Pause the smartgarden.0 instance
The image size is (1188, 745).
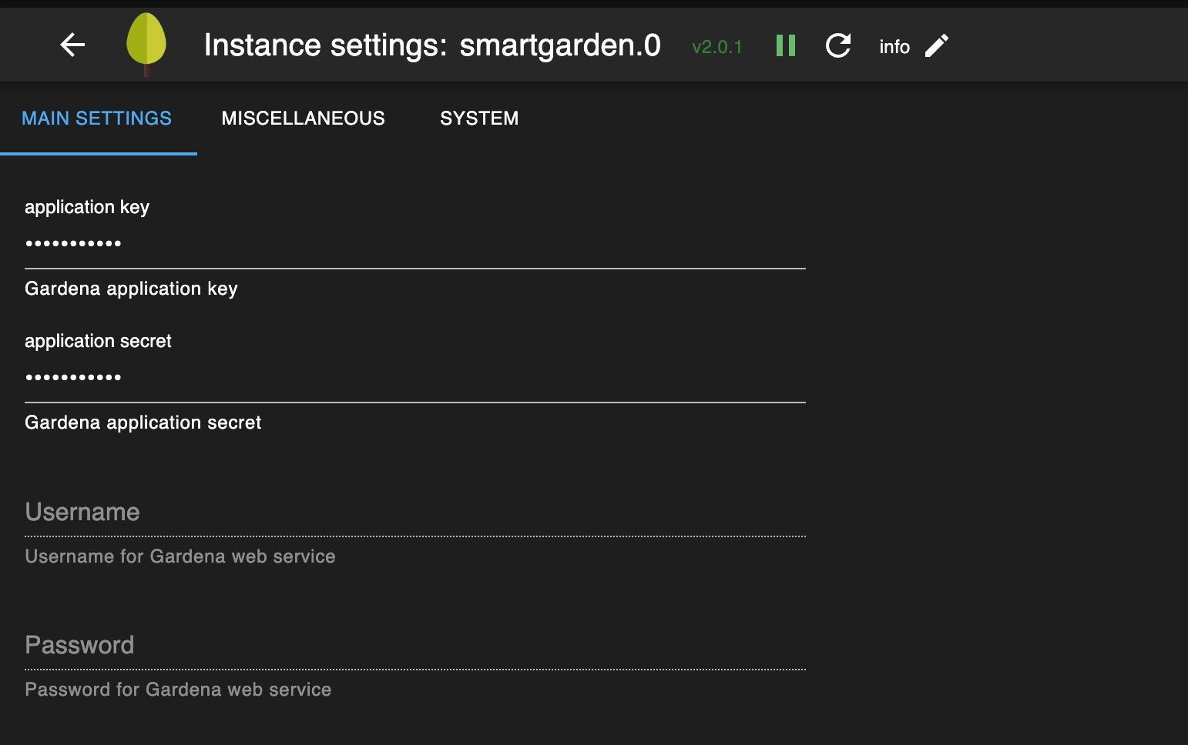point(786,45)
